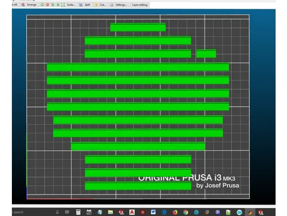Screen dimensions: 287x216
Task: Click the microphone icon in taskbar search
Action: pos(57,212)
